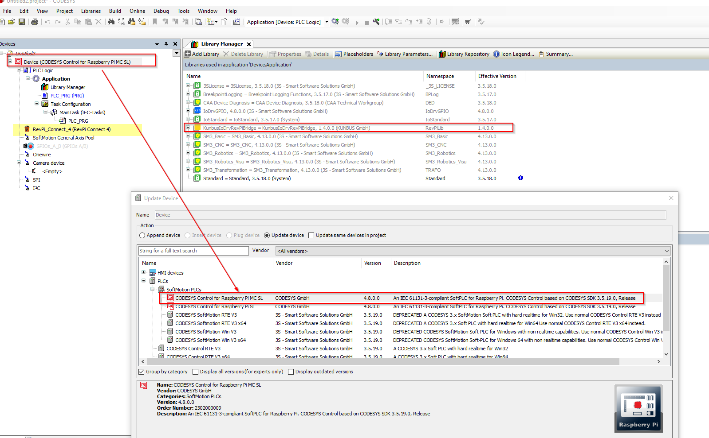Image resolution: width=709 pixels, height=438 pixels.
Task: Open the Libraries menu
Action: (91, 11)
